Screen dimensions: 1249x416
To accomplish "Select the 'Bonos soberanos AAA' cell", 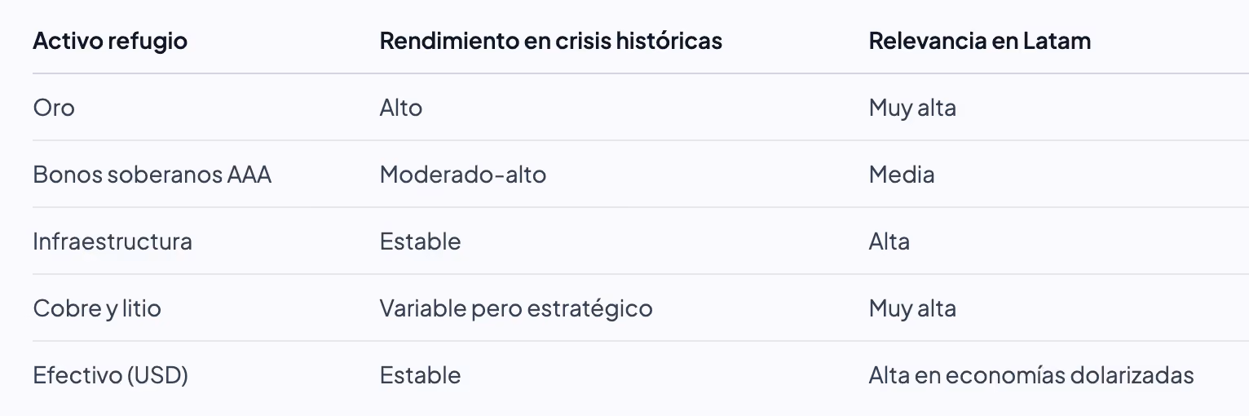I will tap(152, 175).
